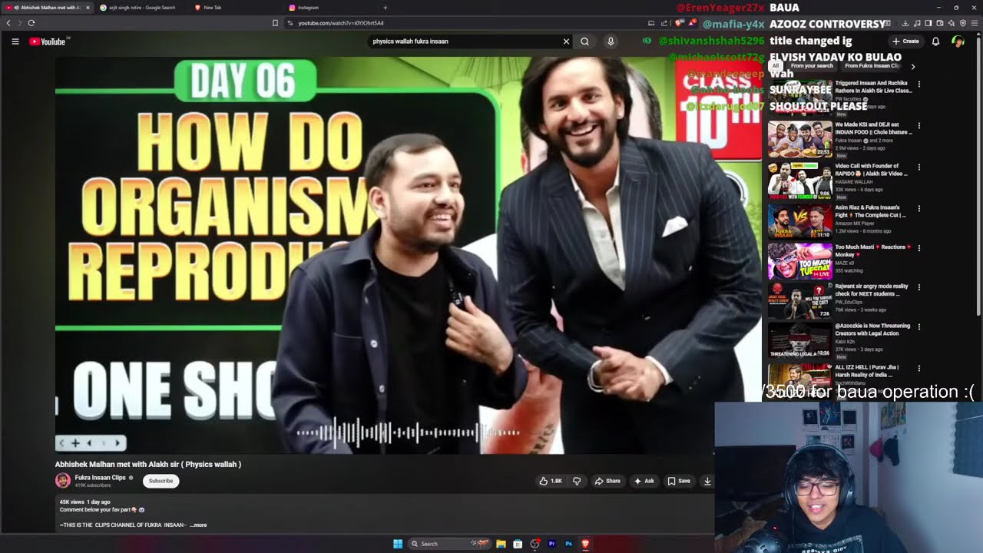Show more filter chips with right chevron
The width and height of the screenshot is (983, 553).
coord(912,66)
